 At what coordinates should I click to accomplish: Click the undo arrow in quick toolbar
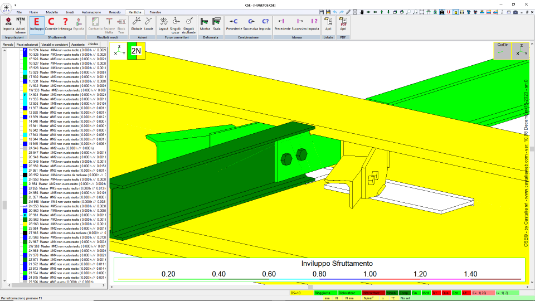[x=335, y=12]
